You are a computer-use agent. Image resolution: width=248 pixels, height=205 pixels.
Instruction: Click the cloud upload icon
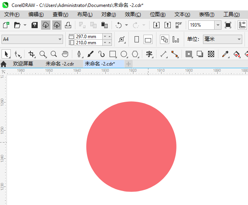[57, 25]
